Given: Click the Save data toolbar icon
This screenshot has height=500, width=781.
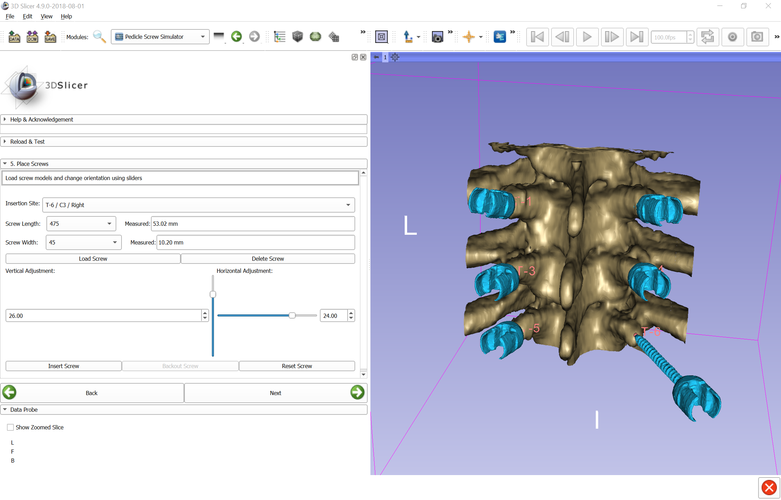Looking at the screenshot, I should [x=50, y=37].
